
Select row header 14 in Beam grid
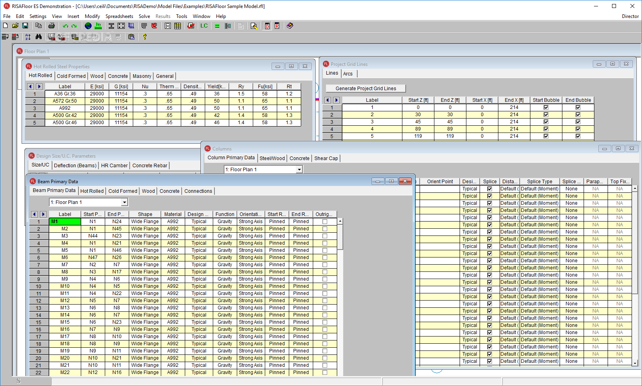tap(39, 315)
